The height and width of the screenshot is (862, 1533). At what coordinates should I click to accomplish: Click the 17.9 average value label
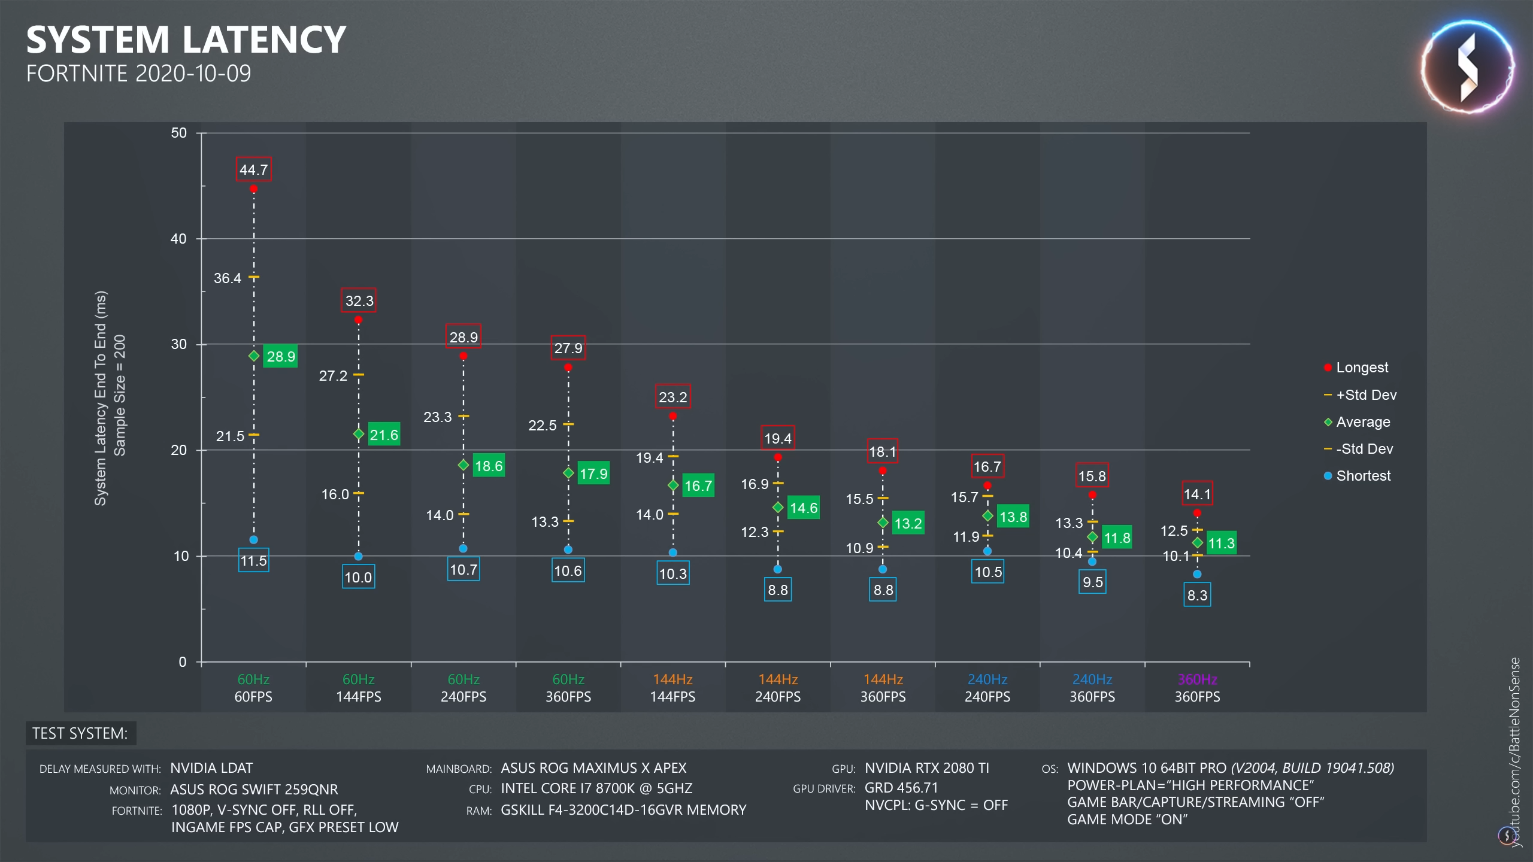coord(593,474)
